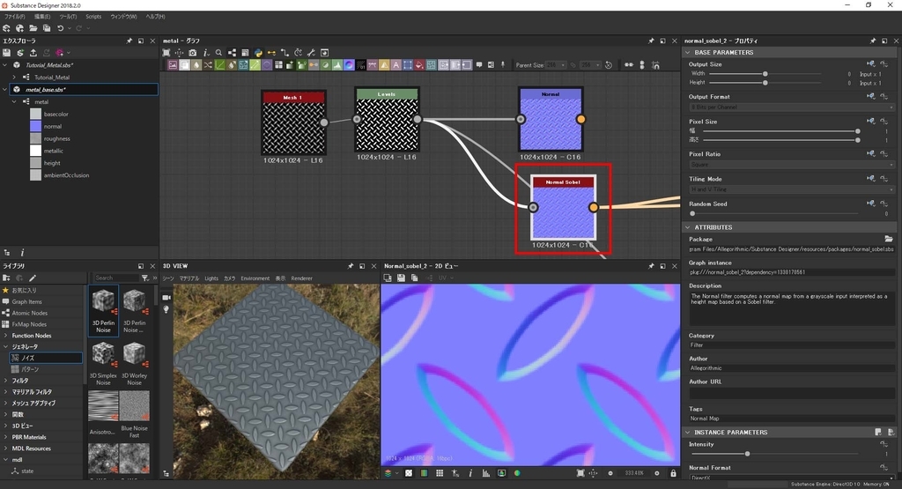This screenshot has height=489, width=902.
Task: Click the reset parent size clock icon
Action: [608, 65]
